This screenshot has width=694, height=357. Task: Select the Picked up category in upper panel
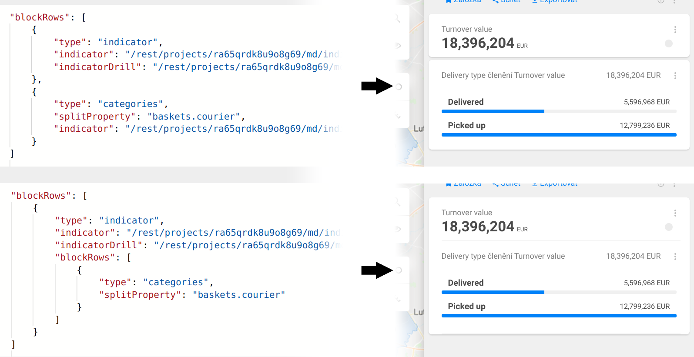[466, 125]
